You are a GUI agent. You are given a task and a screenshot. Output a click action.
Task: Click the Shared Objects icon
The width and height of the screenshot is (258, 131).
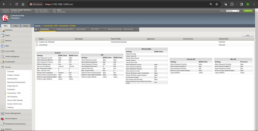(3, 119)
